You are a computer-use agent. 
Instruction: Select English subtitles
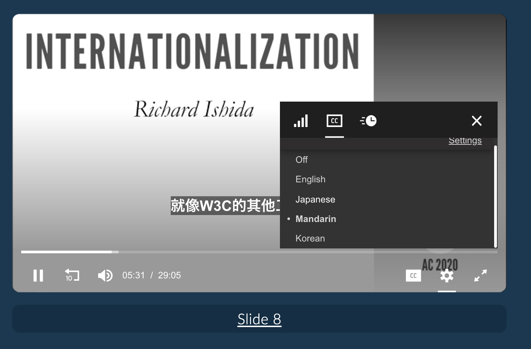pyautogui.click(x=311, y=179)
